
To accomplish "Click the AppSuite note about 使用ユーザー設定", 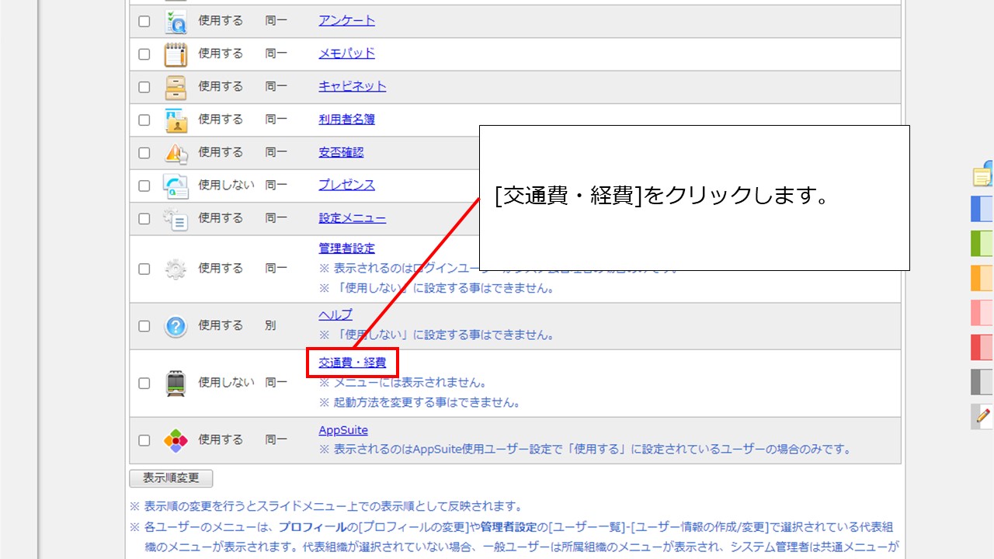I will coord(586,450).
